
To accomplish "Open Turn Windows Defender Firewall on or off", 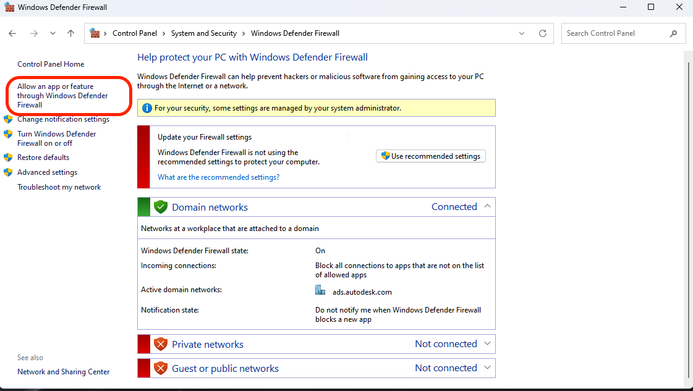I will tap(57, 138).
